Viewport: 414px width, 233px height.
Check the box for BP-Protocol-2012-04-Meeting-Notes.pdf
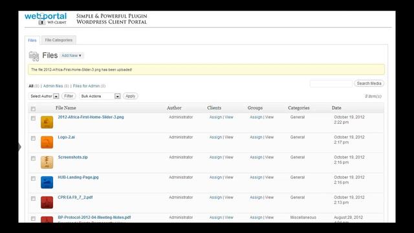(33, 219)
